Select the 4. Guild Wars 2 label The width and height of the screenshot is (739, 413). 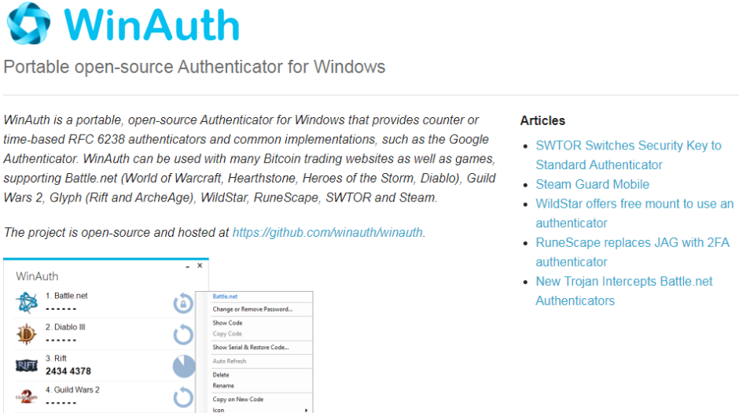(x=72, y=390)
